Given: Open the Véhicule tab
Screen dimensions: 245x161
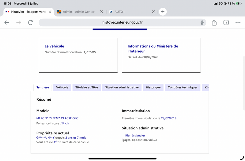Looking at the screenshot, I should click(x=62, y=87).
